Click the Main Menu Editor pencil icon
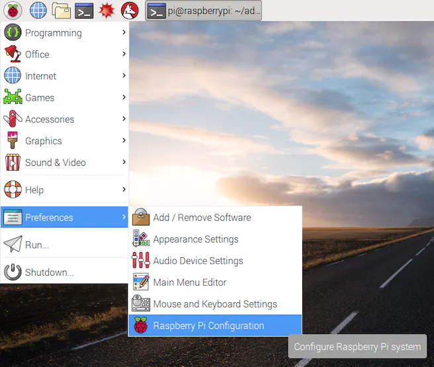Viewport: 434px width, 367px height. pyautogui.click(x=141, y=282)
